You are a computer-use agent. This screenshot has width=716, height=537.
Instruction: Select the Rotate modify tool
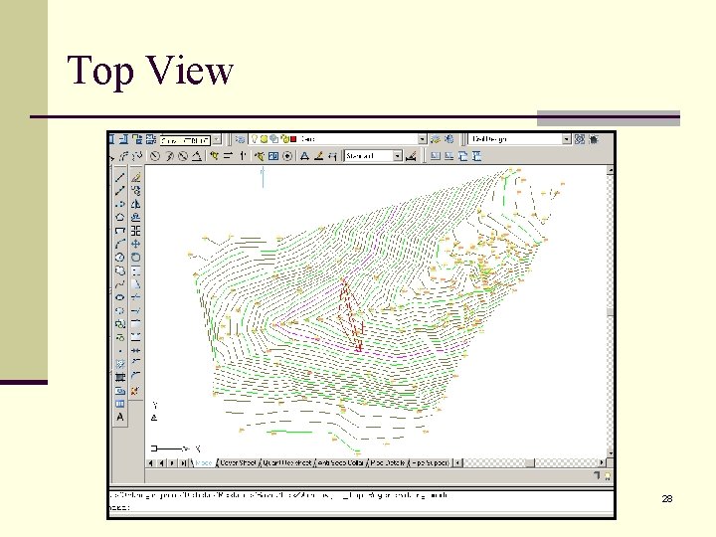pyautogui.click(x=135, y=258)
